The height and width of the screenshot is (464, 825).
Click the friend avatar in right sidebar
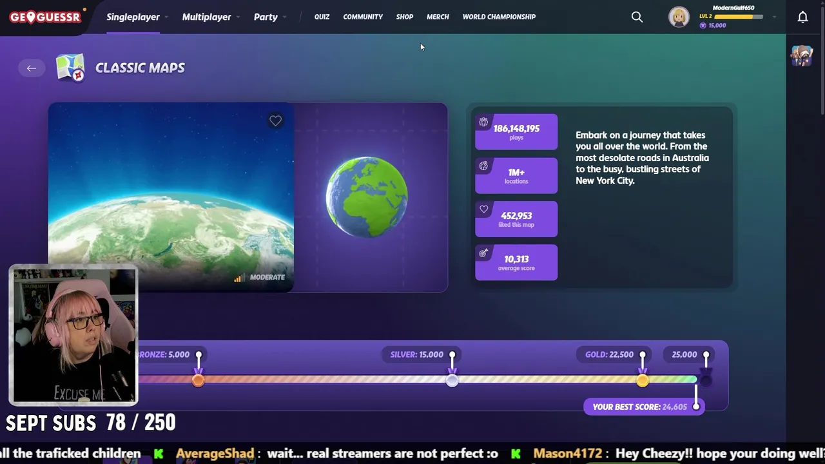[x=802, y=55]
